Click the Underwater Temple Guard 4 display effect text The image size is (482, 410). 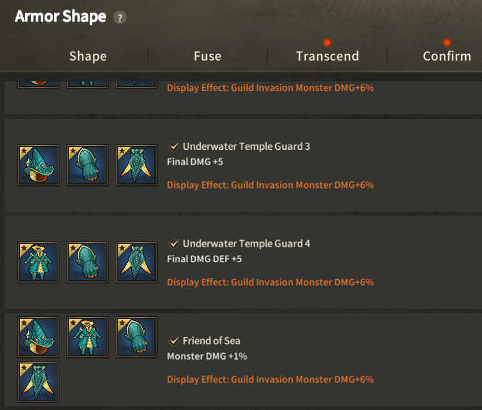[270, 282]
